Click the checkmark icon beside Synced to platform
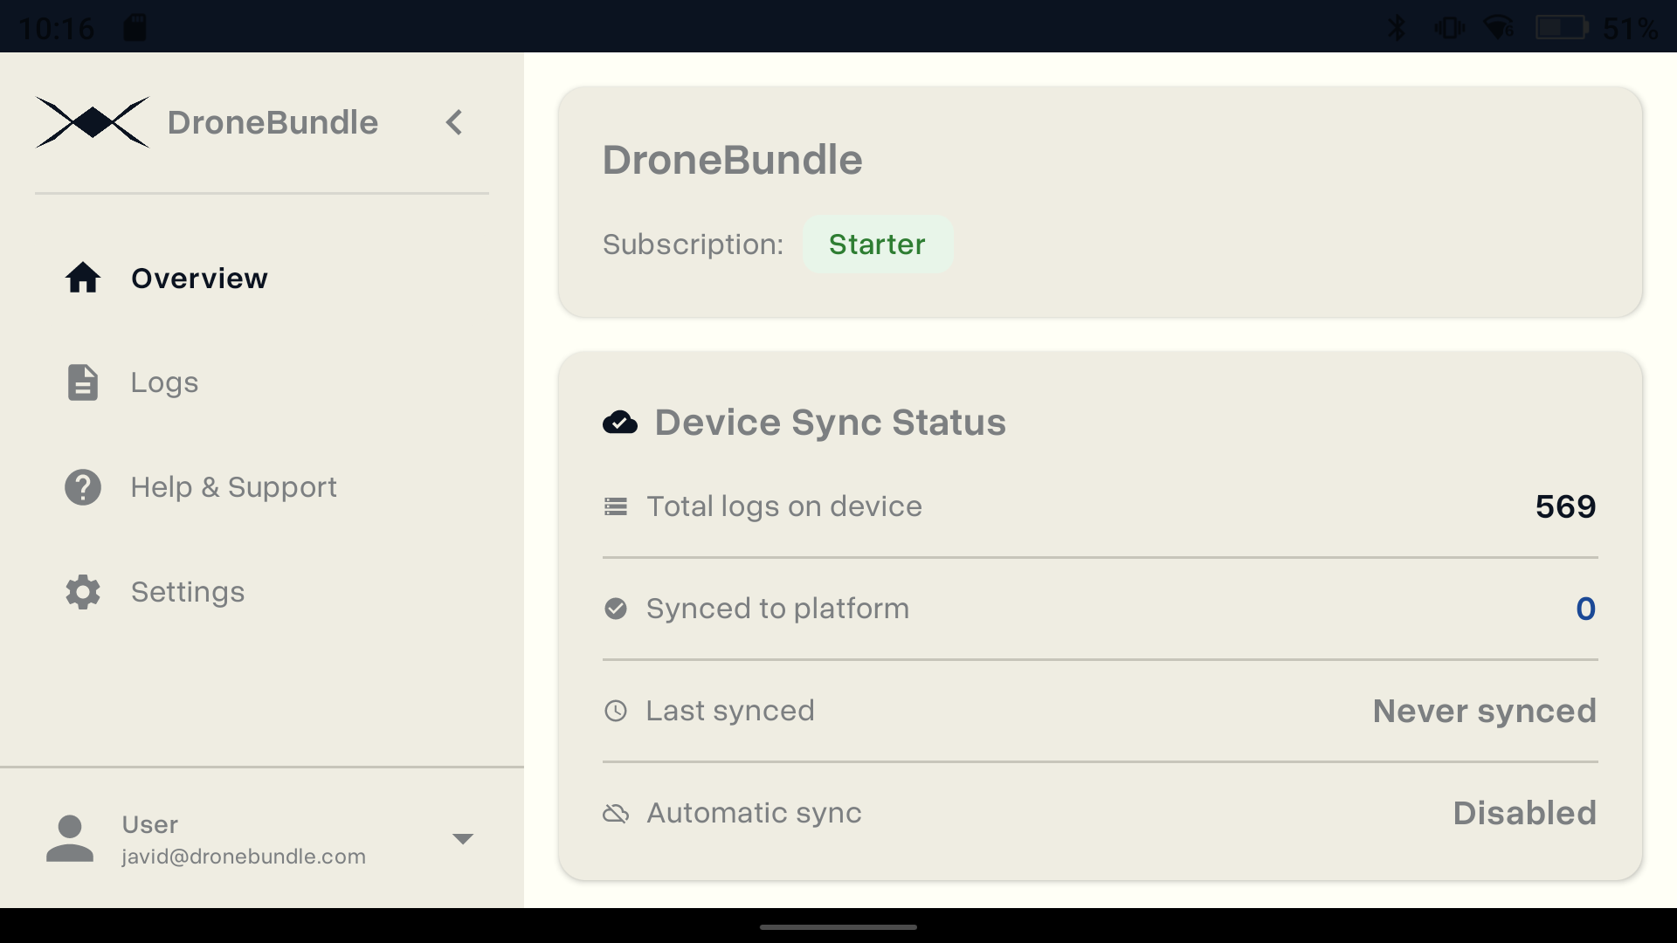The width and height of the screenshot is (1677, 943). pos(617,609)
